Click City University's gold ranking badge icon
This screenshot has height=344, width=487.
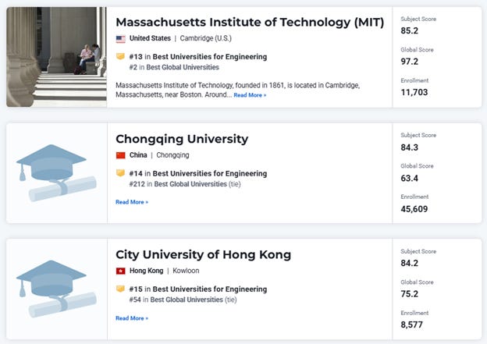[x=120, y=289]
